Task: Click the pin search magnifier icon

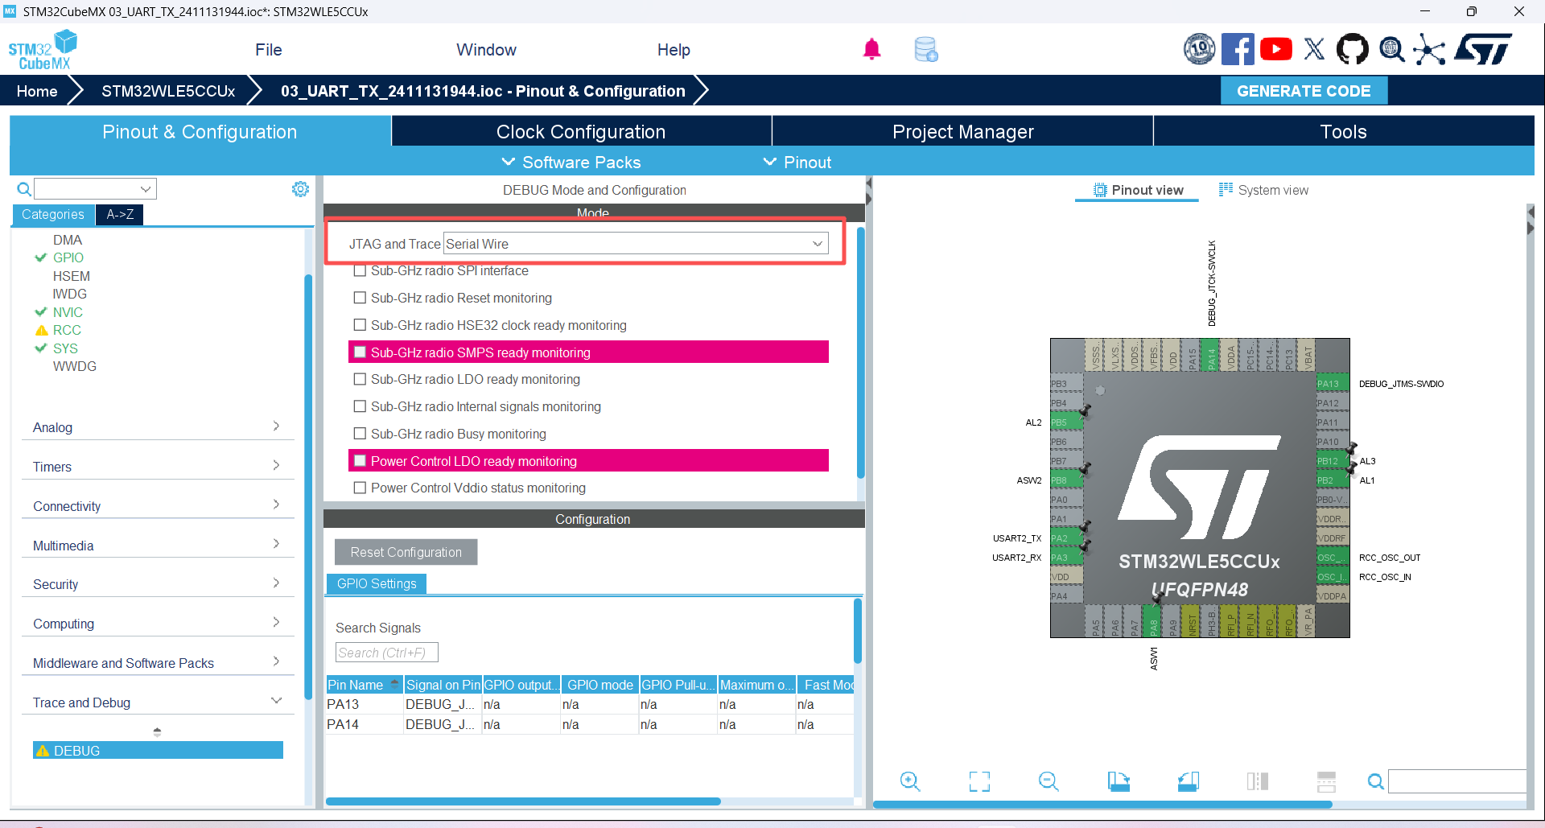Action: coord(1375,781)
